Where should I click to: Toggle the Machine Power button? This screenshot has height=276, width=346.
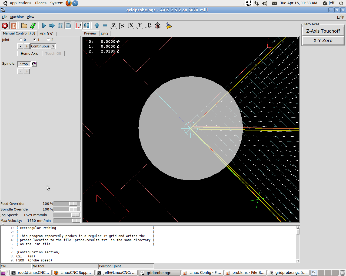pos(14,26)
